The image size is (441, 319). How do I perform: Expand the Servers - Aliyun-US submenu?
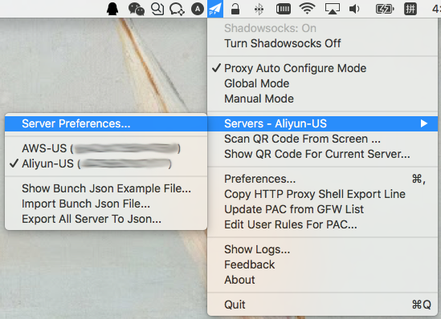323,123
